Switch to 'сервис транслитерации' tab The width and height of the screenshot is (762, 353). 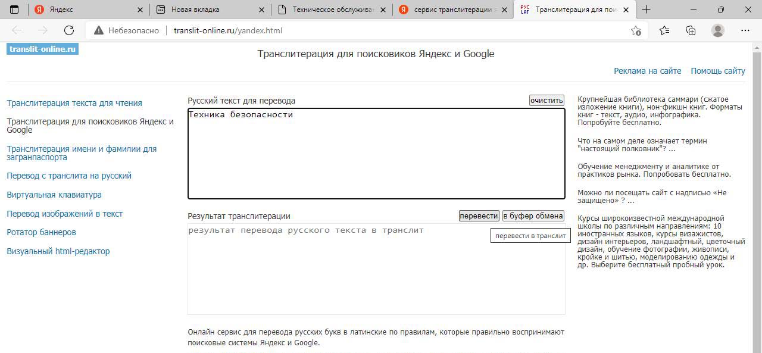coord(452,10)
